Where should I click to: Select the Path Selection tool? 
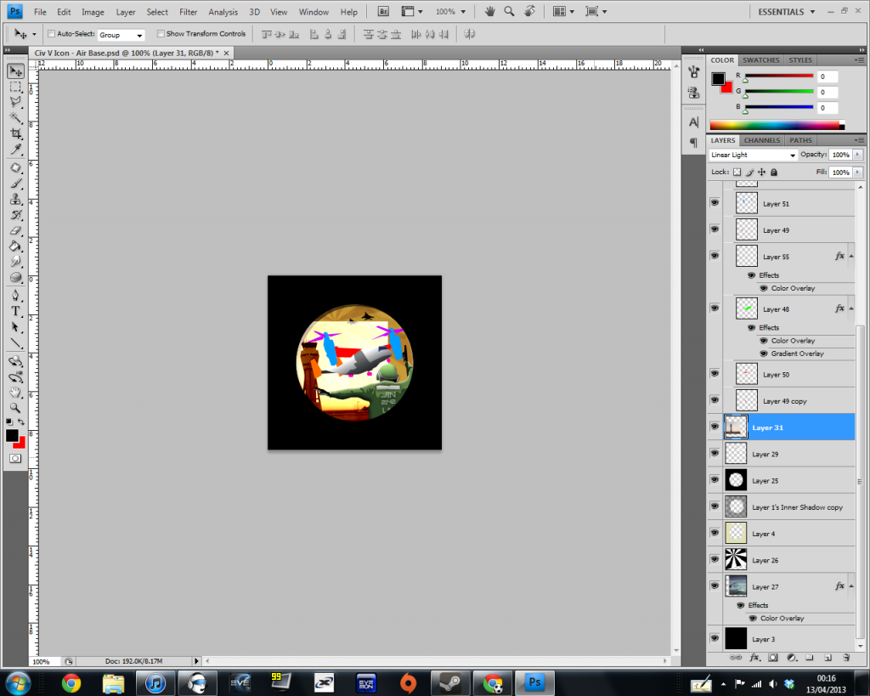point(15,327)
